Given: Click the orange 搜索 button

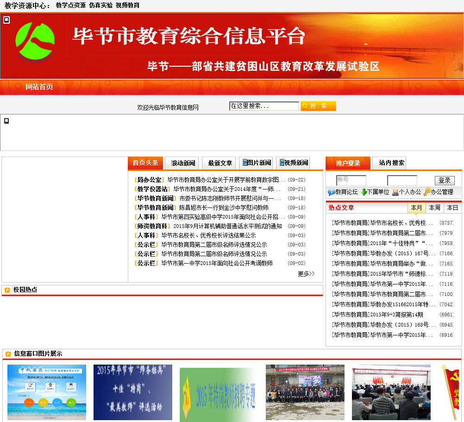Looking at the screenshot, I should coord(318,106).
